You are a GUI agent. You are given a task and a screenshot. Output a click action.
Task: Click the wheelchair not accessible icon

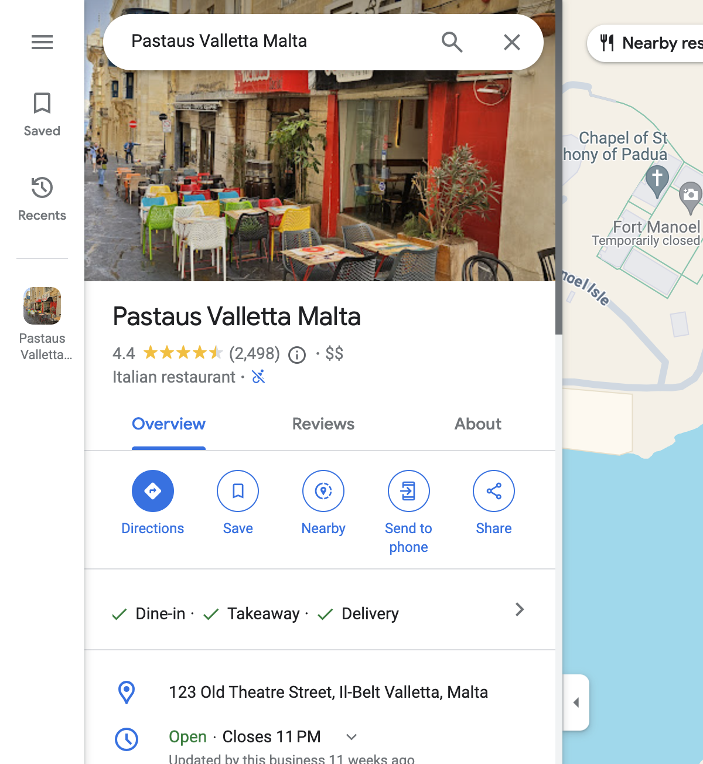(258, 377)
